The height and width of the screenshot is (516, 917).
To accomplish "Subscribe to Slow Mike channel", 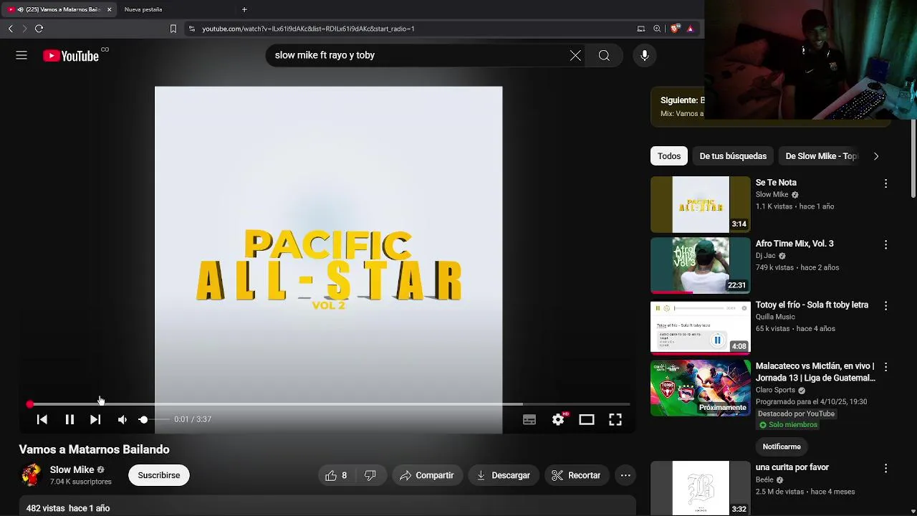I will click(159, 475).
